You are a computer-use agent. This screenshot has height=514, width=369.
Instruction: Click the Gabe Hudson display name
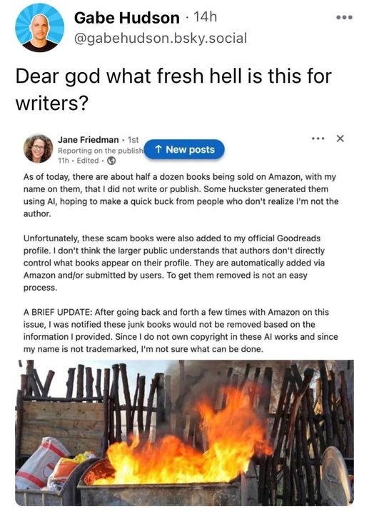(x=127, y=18)
